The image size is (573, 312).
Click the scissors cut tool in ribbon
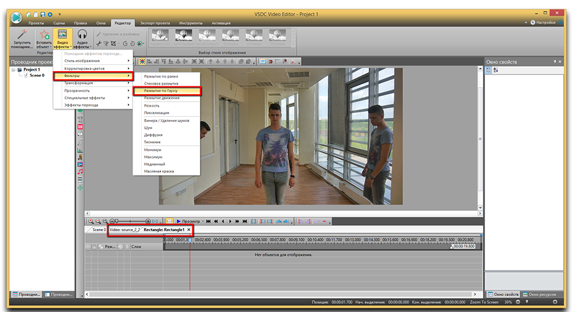tap(99, 43)
